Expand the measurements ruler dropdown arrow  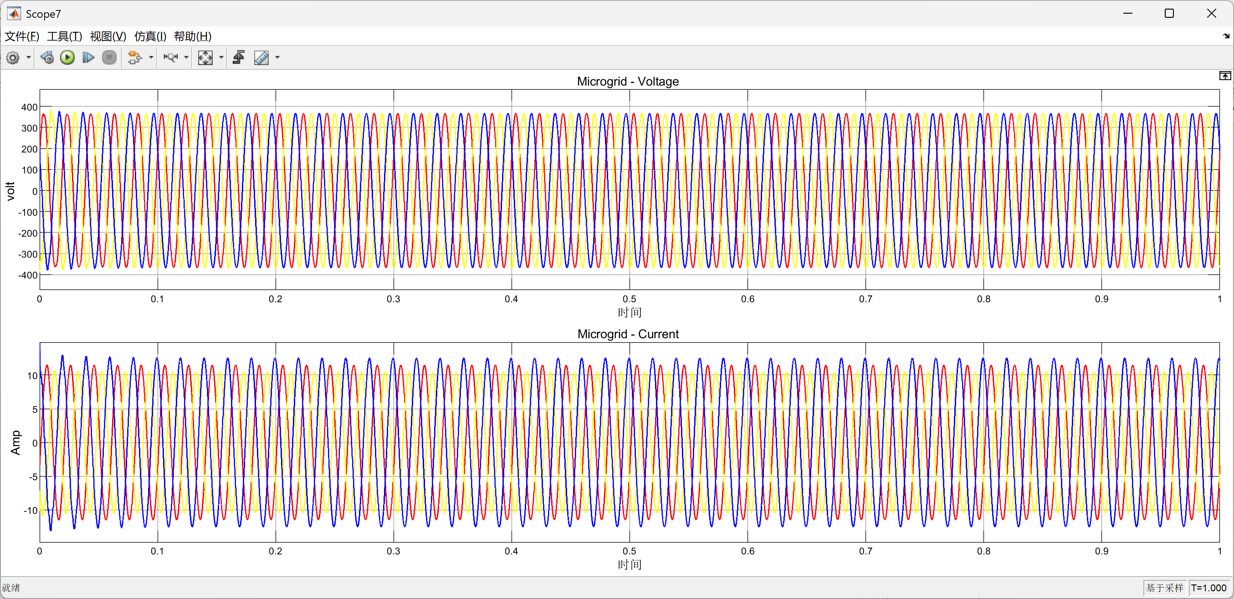click(277, 58)
